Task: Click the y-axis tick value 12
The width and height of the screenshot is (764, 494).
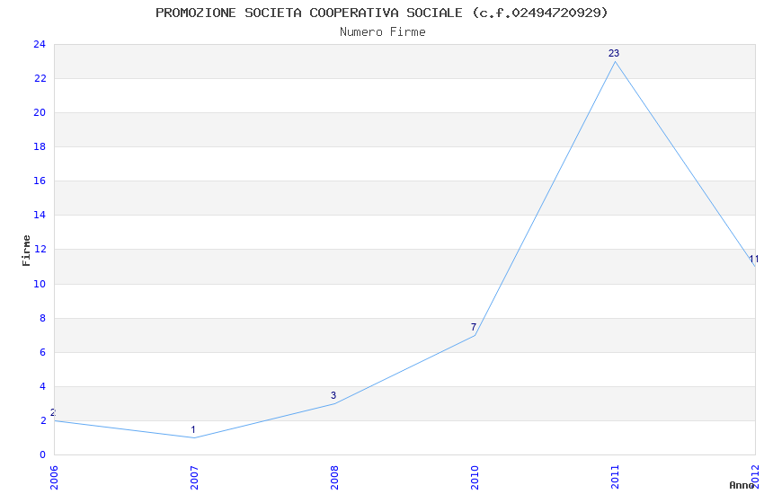Action: coord(40,250)
